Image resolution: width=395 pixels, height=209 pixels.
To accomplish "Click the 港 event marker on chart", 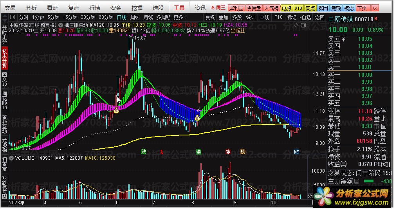I will [x=198, y=152].
